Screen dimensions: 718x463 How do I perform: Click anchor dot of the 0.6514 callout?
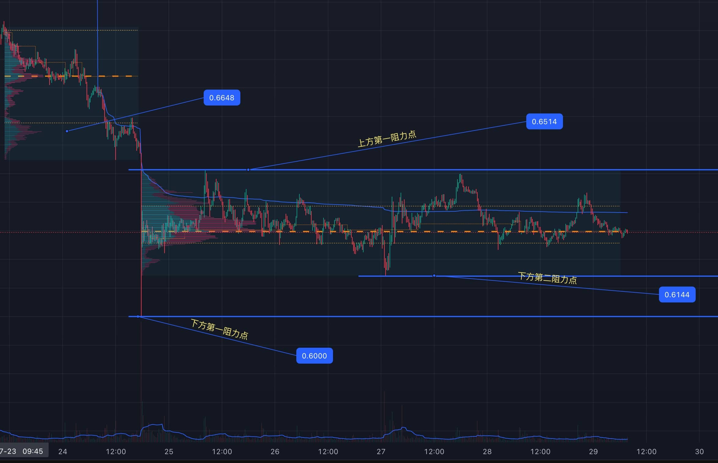point(248,169)
